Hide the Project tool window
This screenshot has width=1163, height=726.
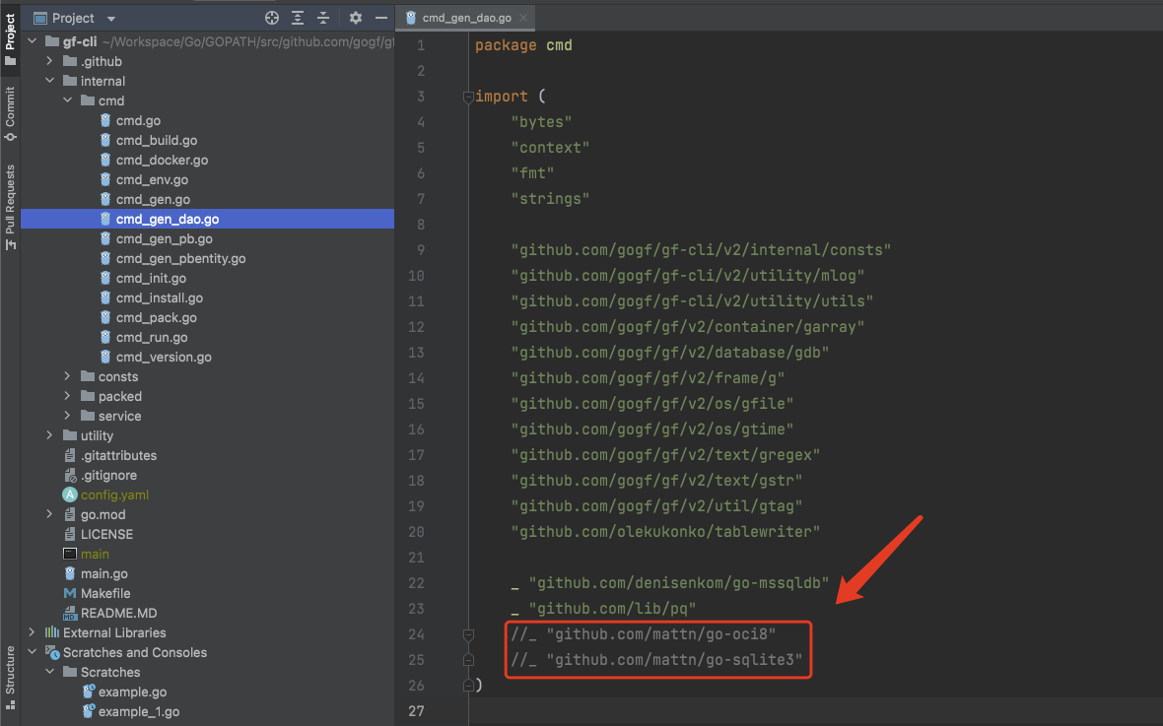(380, 18)
